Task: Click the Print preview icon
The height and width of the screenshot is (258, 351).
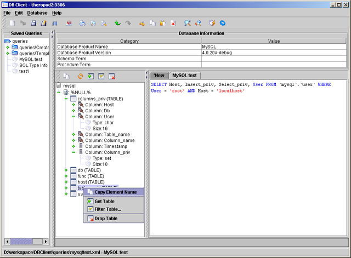Action: (x=93, y=23)
